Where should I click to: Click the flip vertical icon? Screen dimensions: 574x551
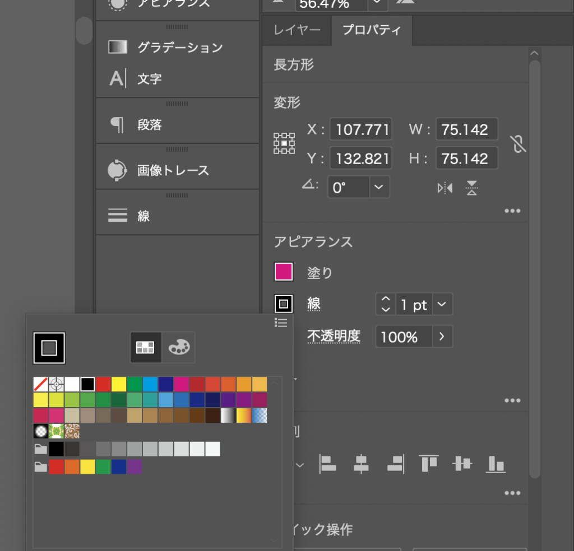(x=472, y=188)
